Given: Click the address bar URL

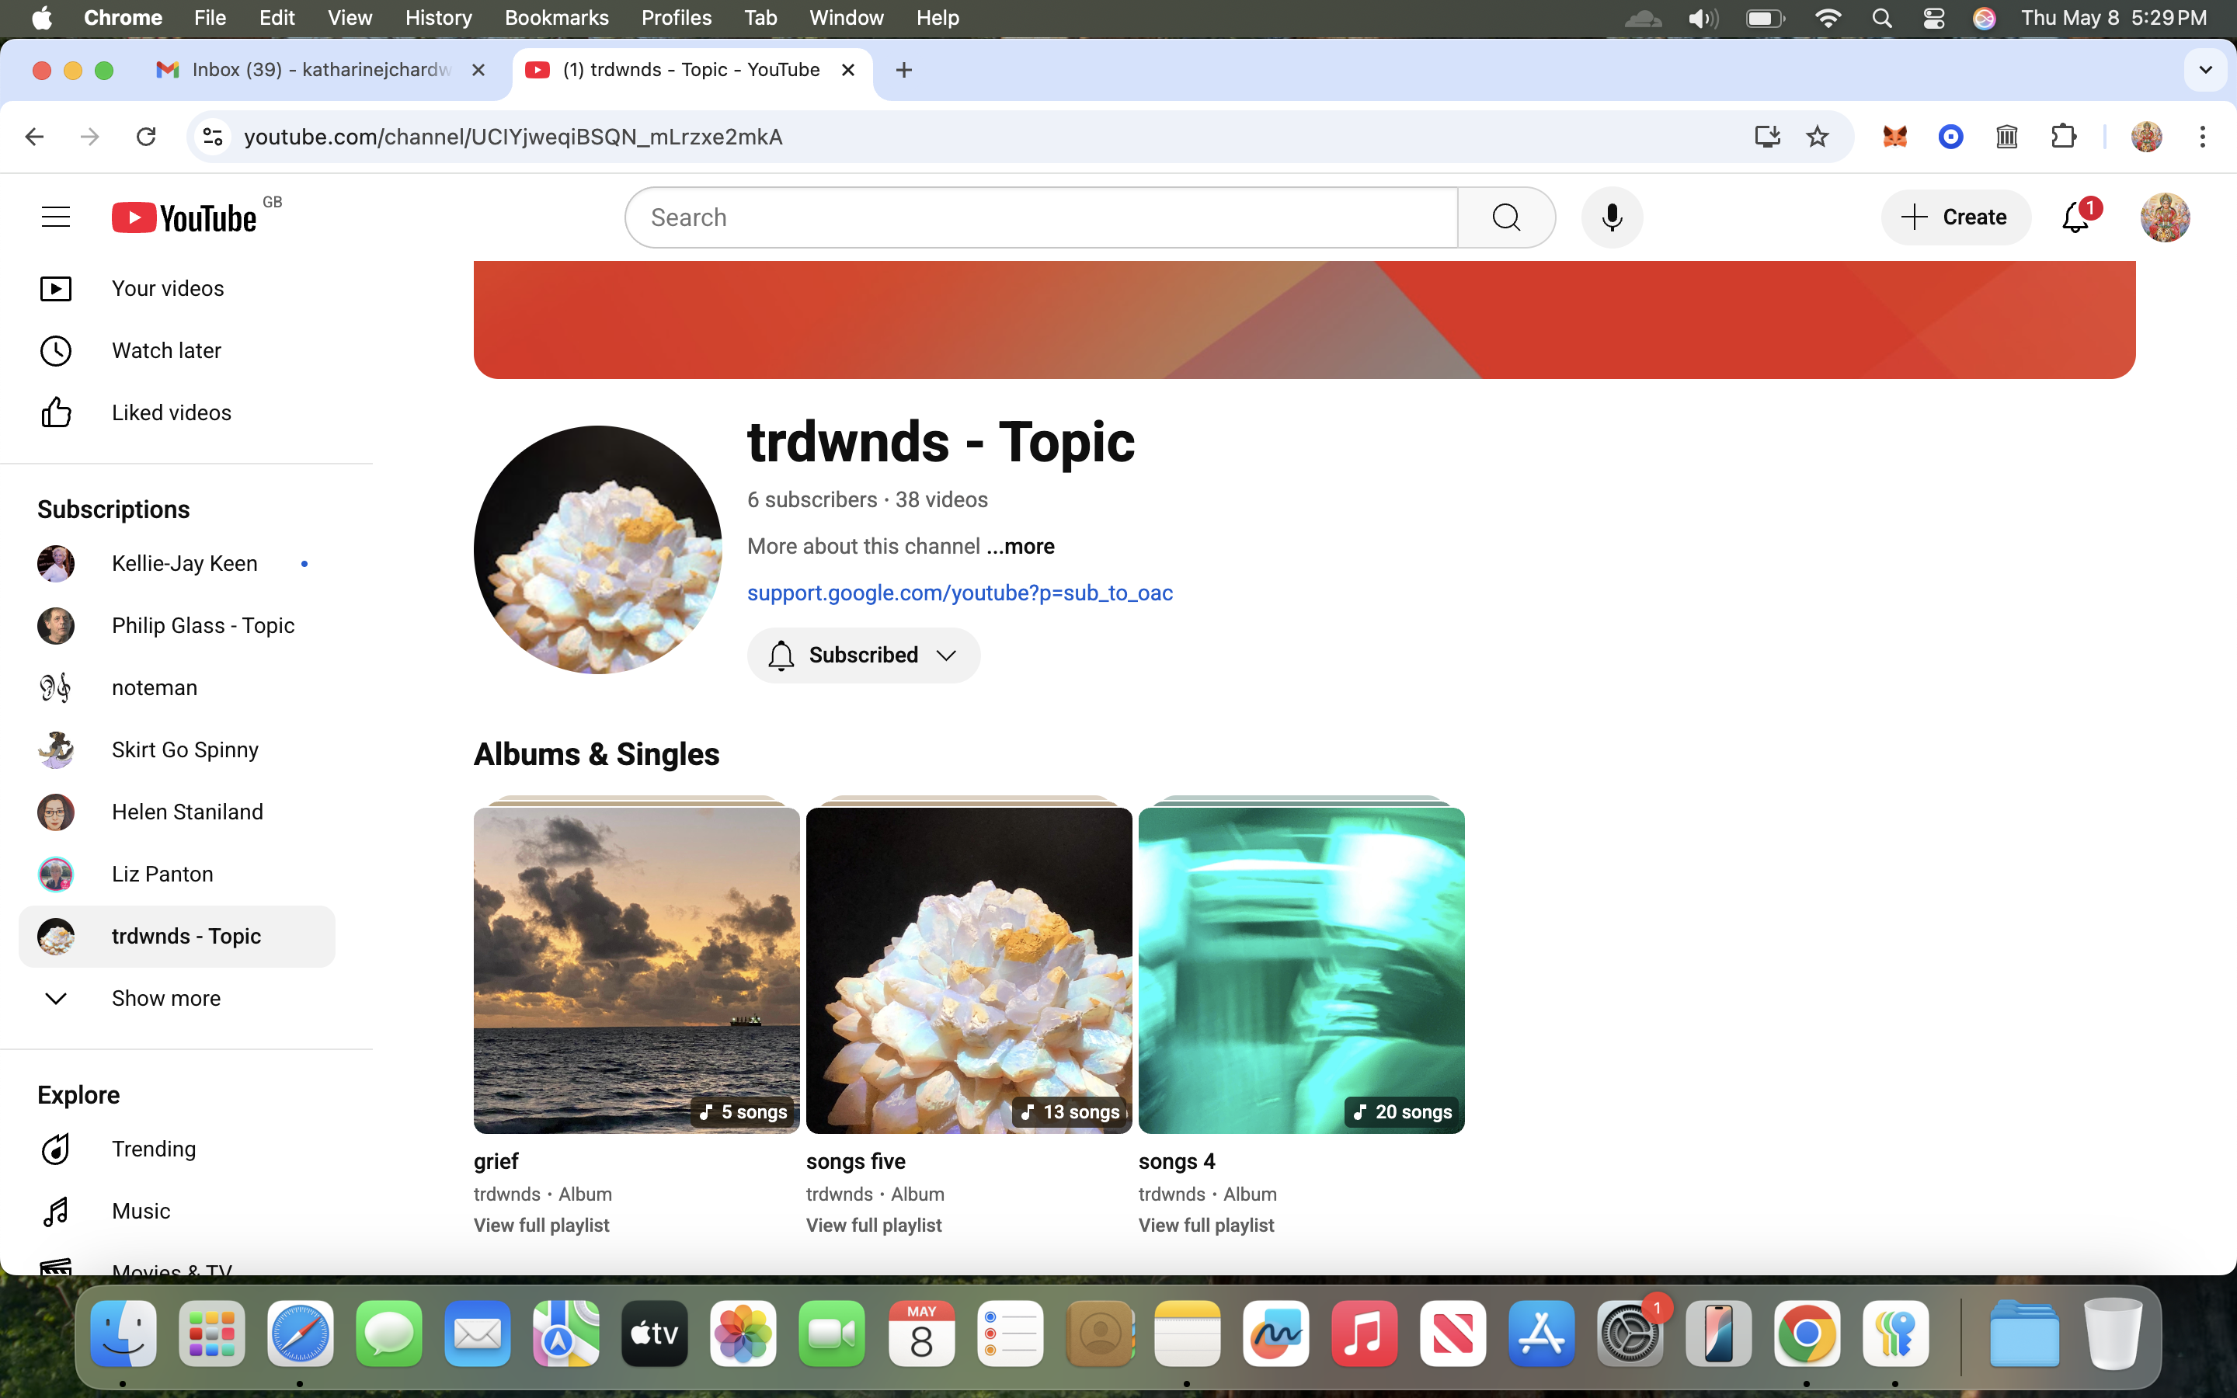Looking at the screenshot, I should click(x=513, y=137).
